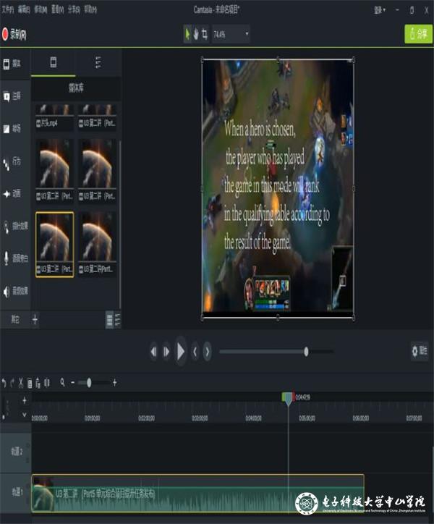Open the 登录 sign-in dropdown

pos(379,10)
